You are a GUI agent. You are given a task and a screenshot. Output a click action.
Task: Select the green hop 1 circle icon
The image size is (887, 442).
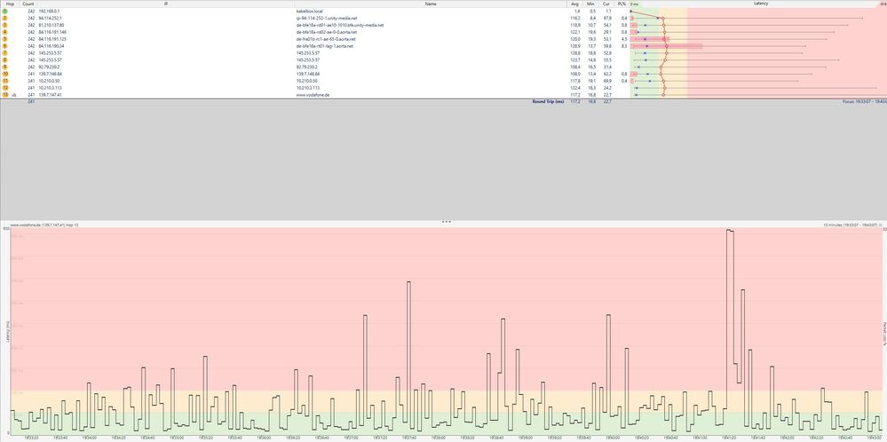click(x=4, y=12)
